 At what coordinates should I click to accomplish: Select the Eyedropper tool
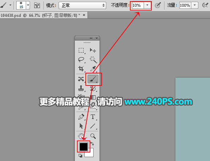[93, 68]
